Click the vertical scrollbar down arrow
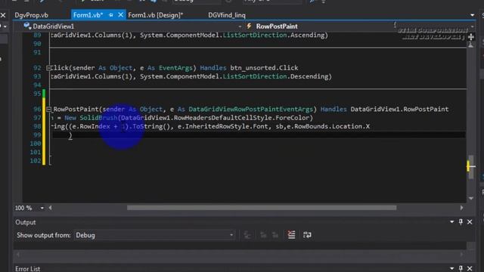 tap(470, 198)
